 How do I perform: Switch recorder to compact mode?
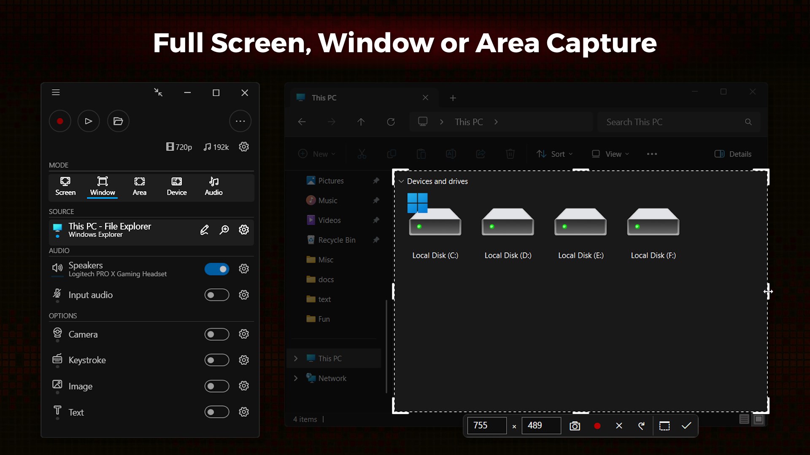[158, 92]
